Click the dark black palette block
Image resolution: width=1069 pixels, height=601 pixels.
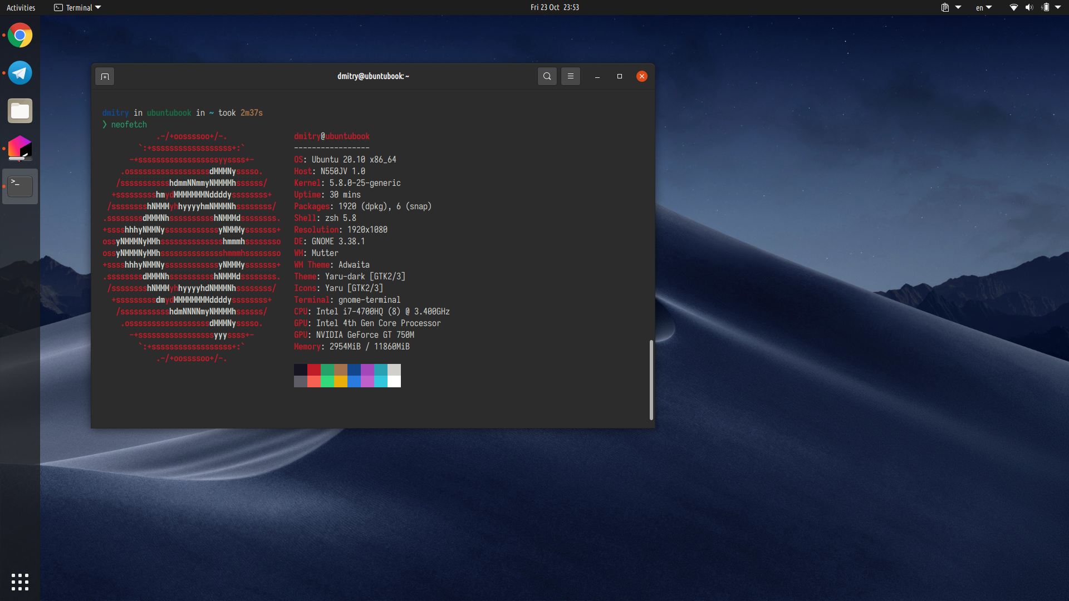coord(301,370)
